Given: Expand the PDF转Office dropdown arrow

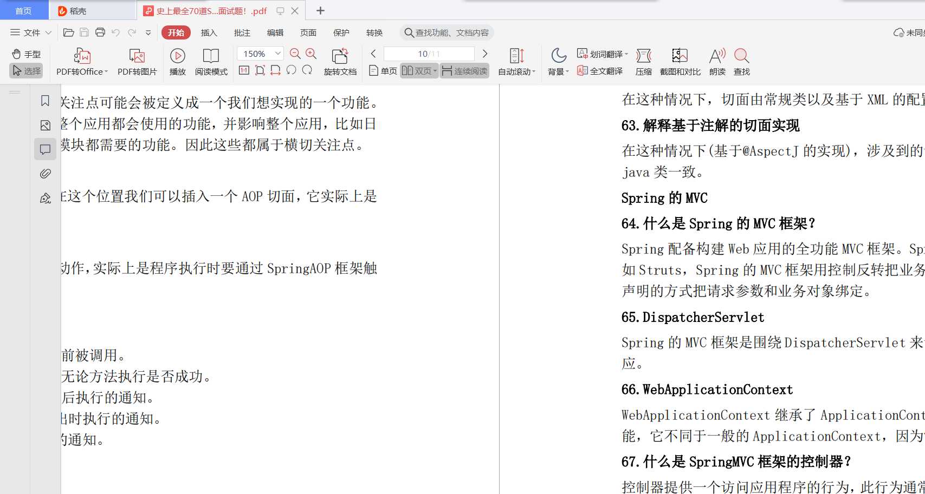Looking at the screenshot, I should point(106,71).
